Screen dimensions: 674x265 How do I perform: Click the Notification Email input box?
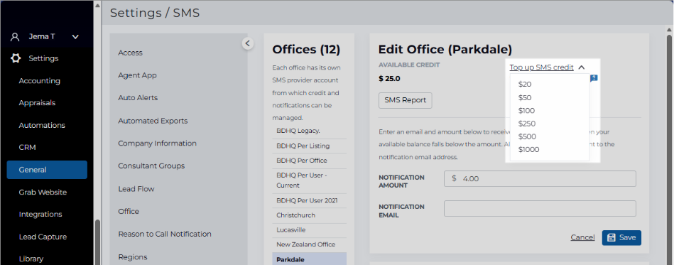[x=540, y=209]
